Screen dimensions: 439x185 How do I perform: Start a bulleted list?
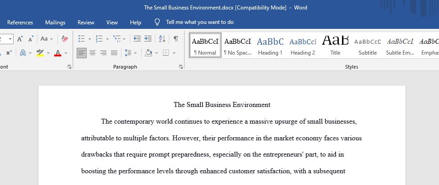[x=82, y=39]
